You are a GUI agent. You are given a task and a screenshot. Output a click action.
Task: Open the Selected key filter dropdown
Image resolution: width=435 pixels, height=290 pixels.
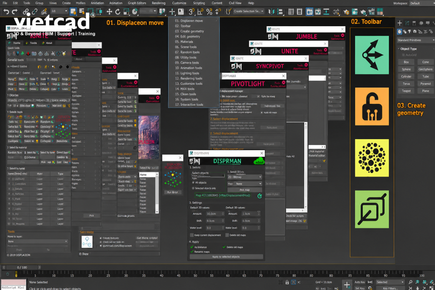pyautogui.click(x=390, y=282)
